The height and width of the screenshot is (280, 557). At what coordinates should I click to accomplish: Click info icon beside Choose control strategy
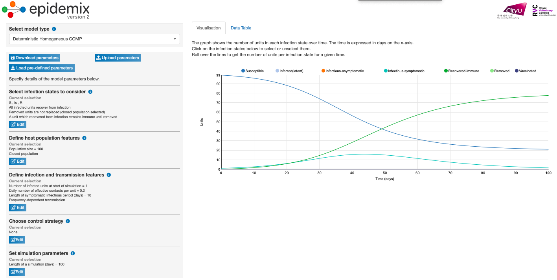68,221
